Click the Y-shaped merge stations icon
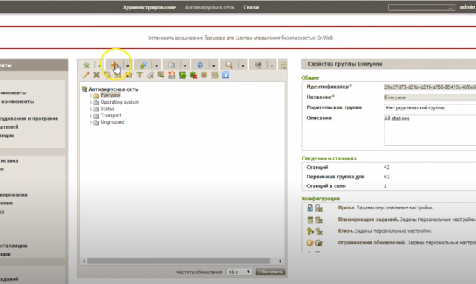Viewport: 476px width, 284px height. click(x=139, y=75)
